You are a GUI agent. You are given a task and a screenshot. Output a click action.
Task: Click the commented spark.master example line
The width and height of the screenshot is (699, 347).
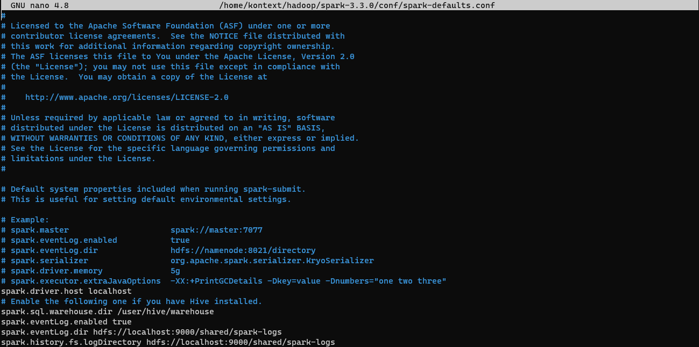point(132,230)
